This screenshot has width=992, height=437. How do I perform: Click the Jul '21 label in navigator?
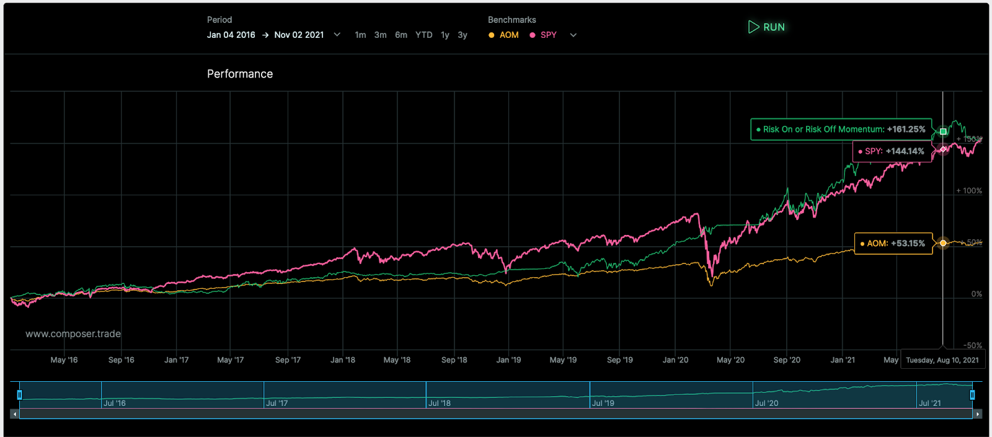(930, 404)
